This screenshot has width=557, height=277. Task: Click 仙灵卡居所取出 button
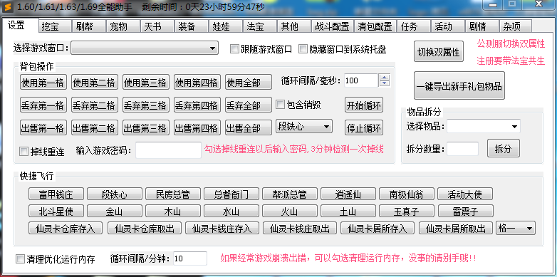(x=456, y=228)
